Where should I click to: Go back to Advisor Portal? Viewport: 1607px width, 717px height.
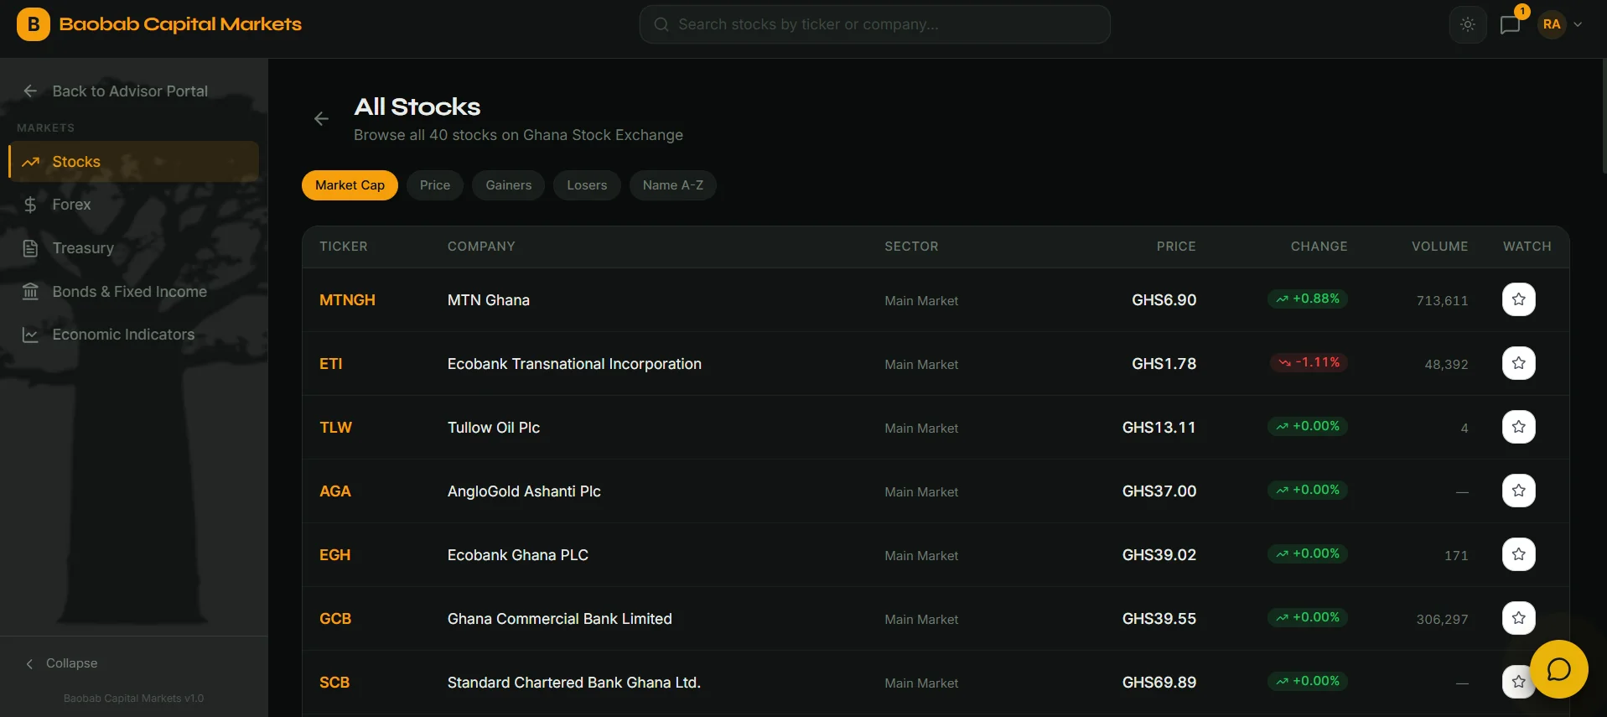pos(116,91)
